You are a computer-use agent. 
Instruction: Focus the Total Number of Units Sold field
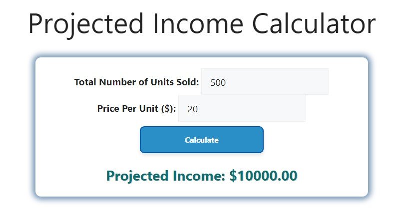coord(265,82)
